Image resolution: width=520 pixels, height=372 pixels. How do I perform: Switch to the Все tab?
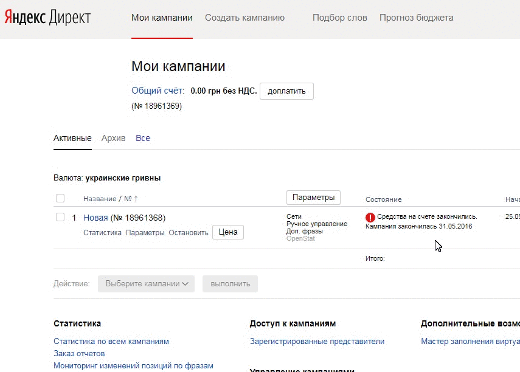(x=142, y=138)
